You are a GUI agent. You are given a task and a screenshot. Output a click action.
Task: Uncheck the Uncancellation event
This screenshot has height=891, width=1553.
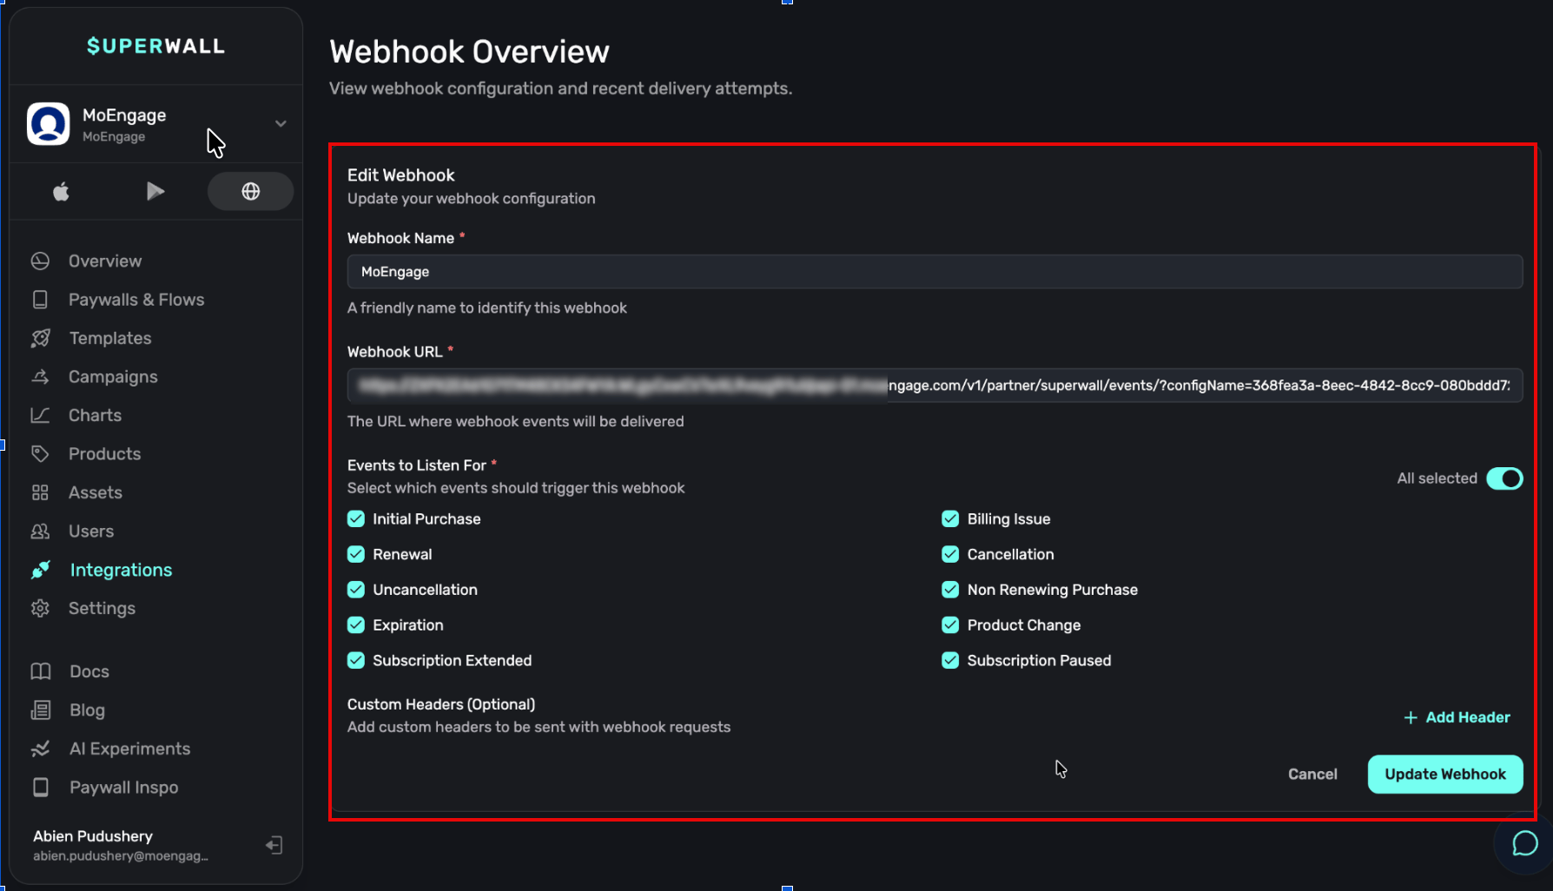coord(356,590)
